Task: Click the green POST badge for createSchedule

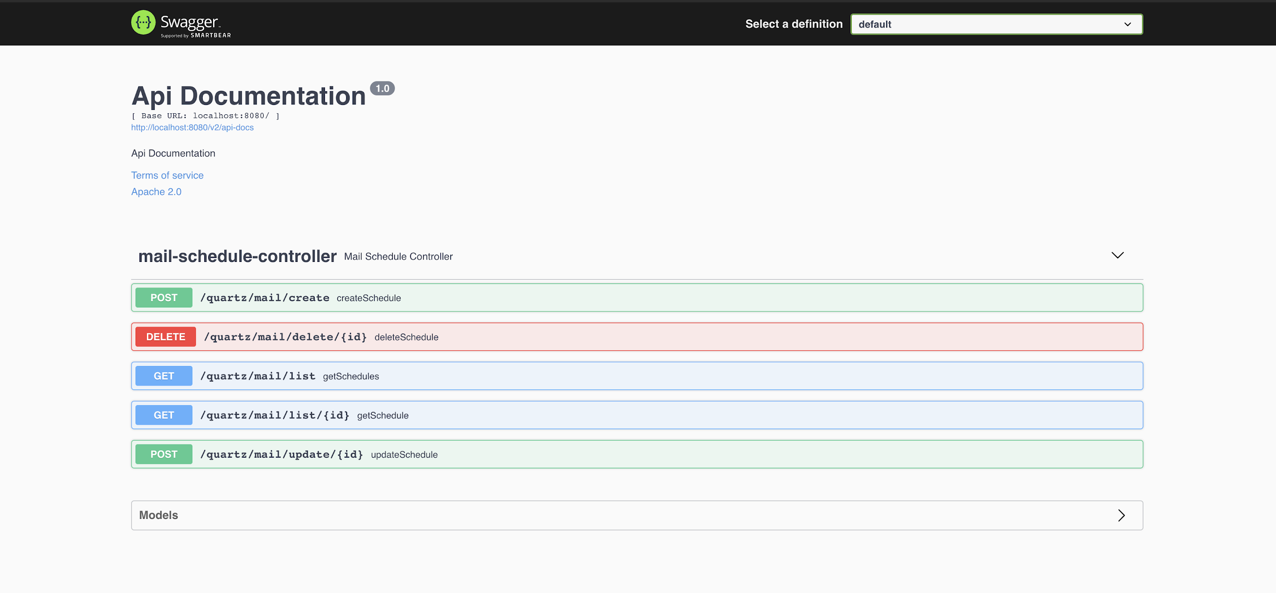Action: click(163, 298)
